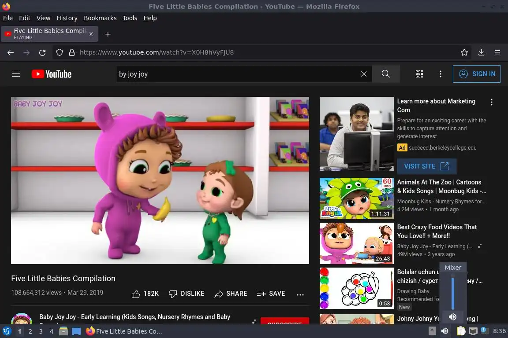Open ad options three-dot menu

click(492, 102)
